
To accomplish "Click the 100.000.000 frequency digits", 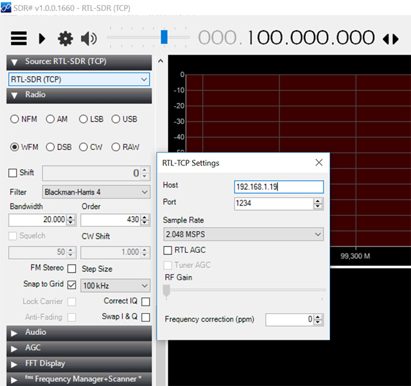I will click(x=311, y=37).
